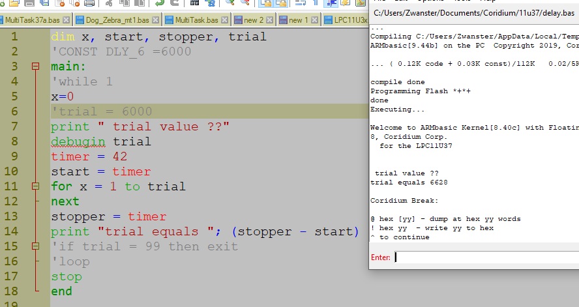
Task: Click the Zoom in magnifier icon
Action: [230, 3]
